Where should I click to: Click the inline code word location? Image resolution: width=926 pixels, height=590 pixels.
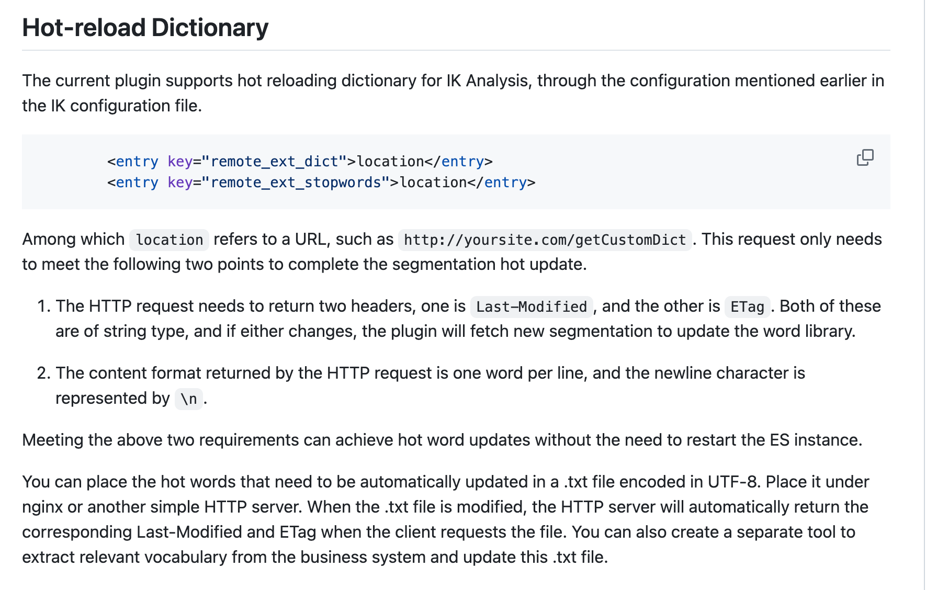[x=169, y=240]
